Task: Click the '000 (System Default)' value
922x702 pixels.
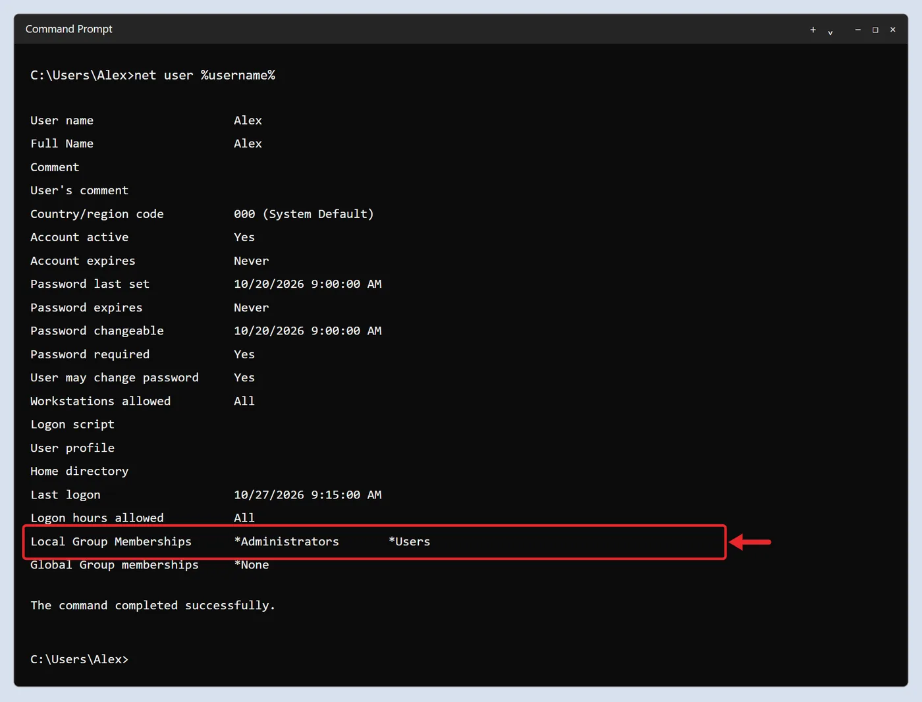Action: [x=304, y=214]
